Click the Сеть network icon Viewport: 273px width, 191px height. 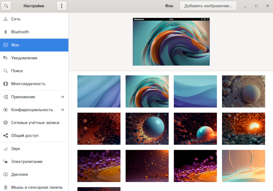[5, 19]
